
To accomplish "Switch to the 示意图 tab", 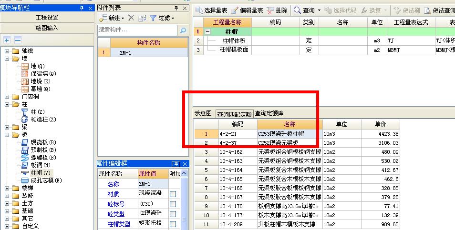I will pos(203,113).
